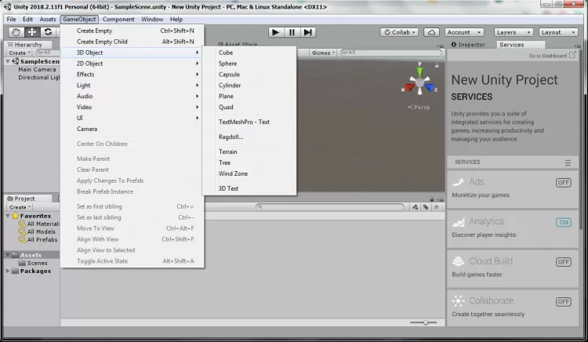Click the Analytics chart icon

[x=459, y=222]
